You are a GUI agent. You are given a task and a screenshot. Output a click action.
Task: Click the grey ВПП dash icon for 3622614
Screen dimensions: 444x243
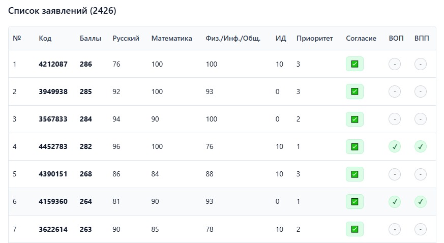point(420,229)
